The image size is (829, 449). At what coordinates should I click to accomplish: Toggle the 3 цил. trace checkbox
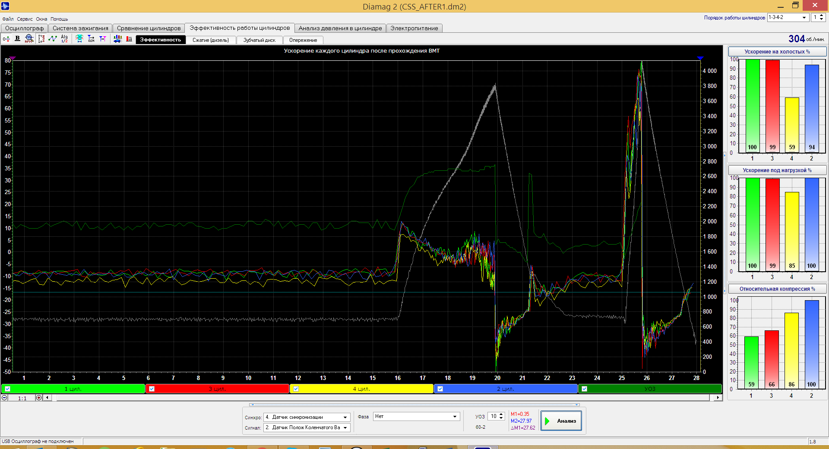[x=152, y=389]
